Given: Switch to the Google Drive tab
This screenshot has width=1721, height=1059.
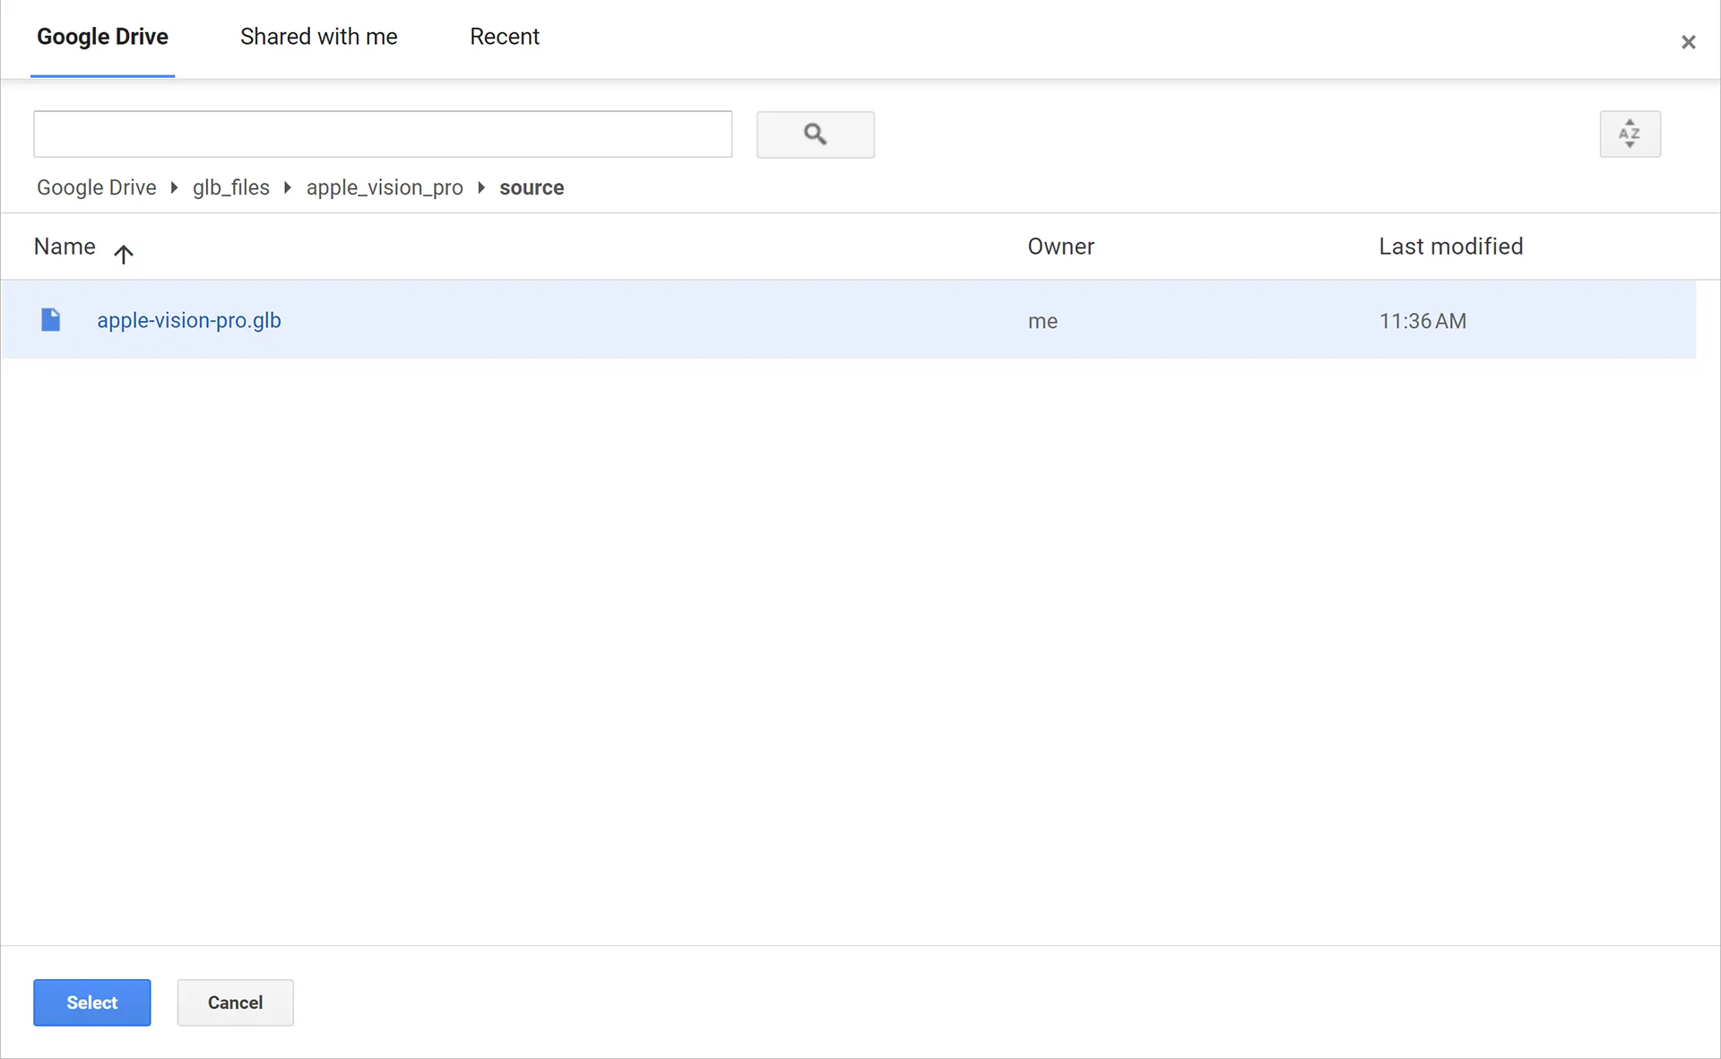Looking at the screenshot, I should tap(102, 37).
